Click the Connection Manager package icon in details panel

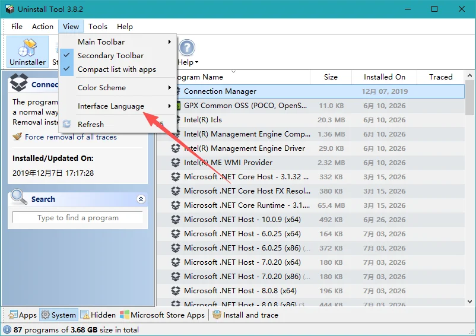19,83
